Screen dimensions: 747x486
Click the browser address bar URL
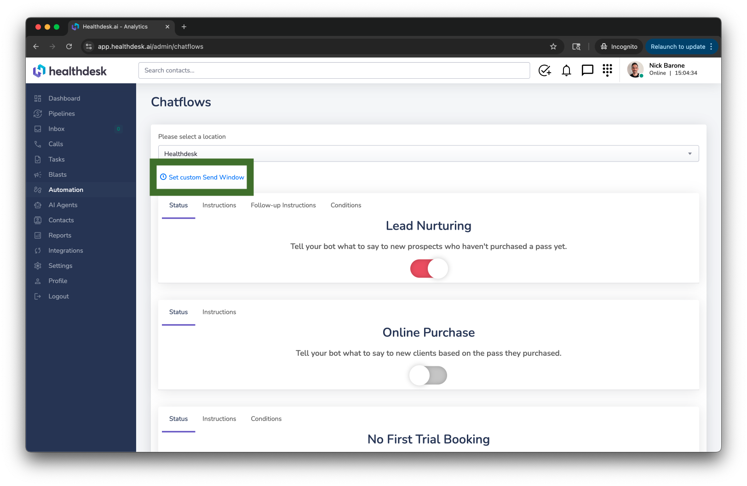coord(150,46)
